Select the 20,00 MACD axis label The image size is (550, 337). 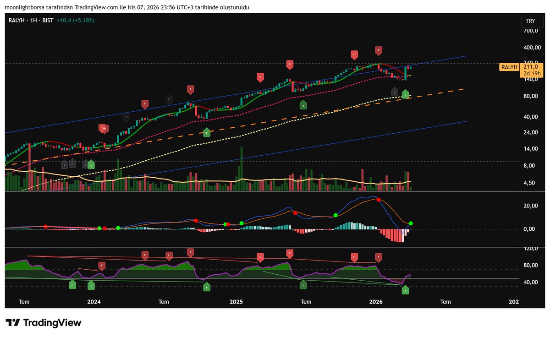click(530, 206)
